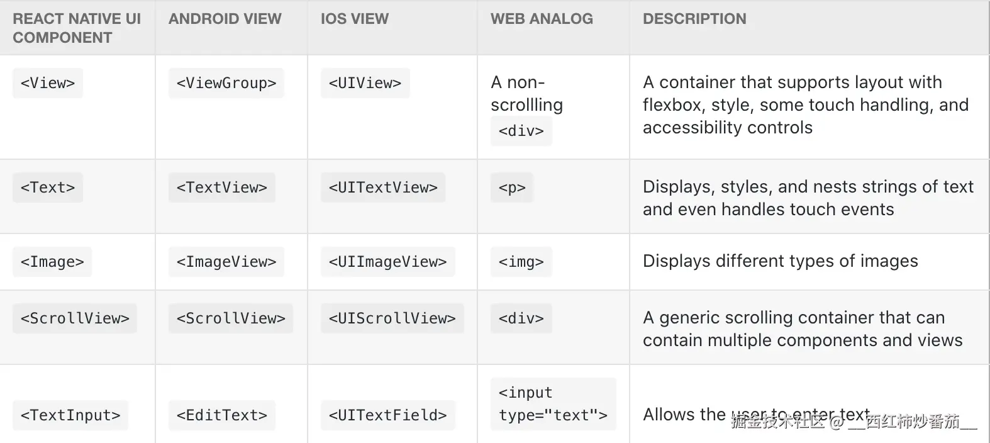Screen dimensions: 990x443
Task: Click the <ViewGroup> Android view tag
Action: pyautogui.click(x=226, y=83)
